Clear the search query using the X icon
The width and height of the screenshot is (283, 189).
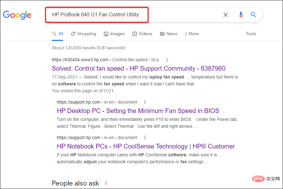226,15
